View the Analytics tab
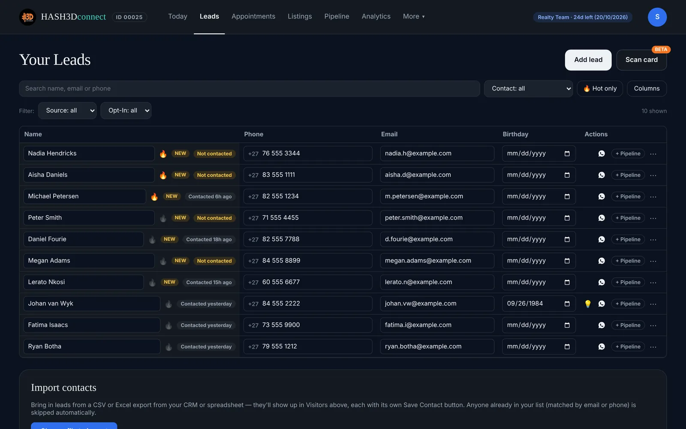Screen dimensions: 686x429 [x=376, y=16]
